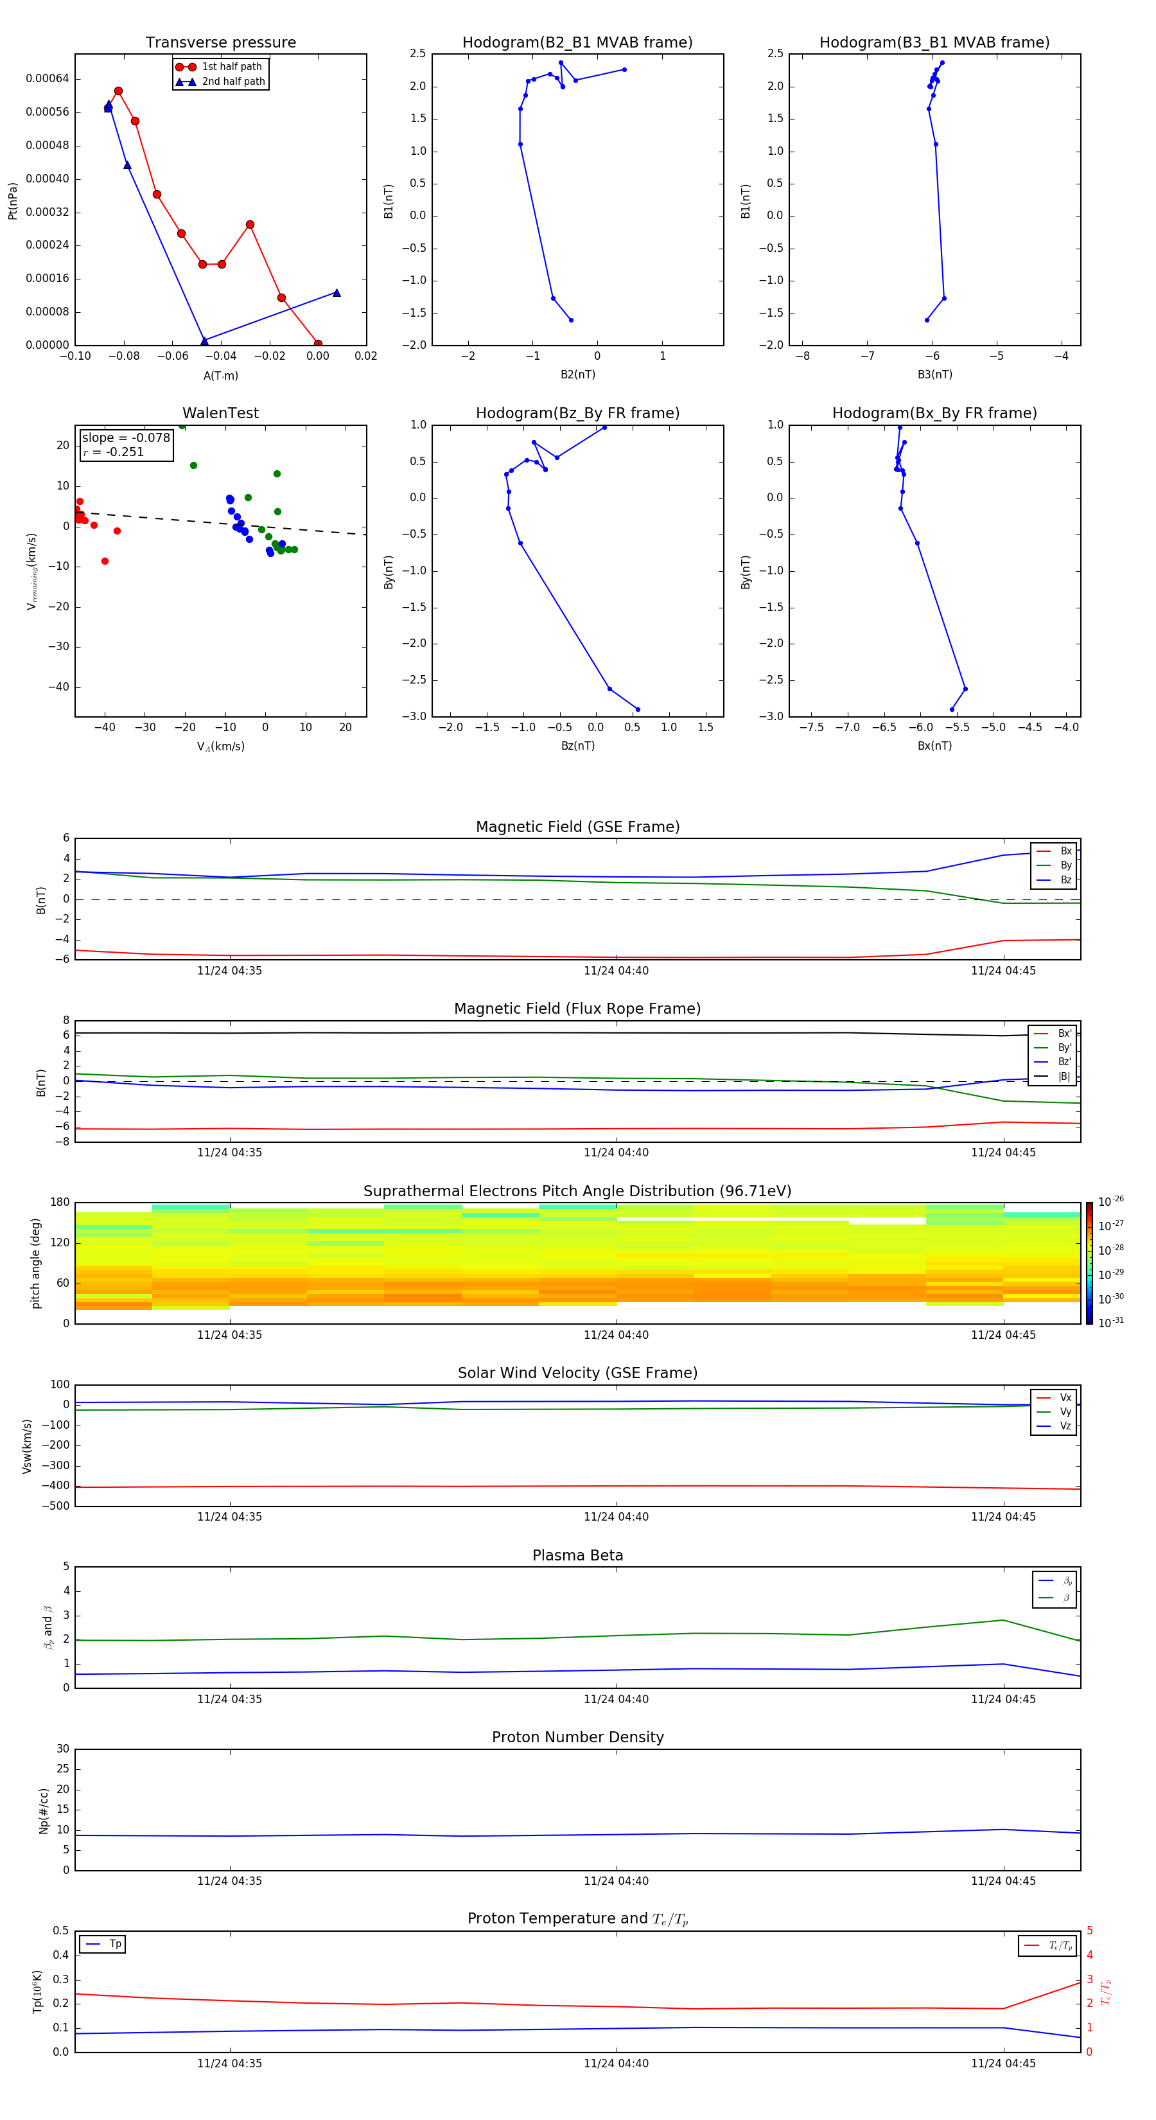Click the V_A(km/s) axis label in WalenTest
This screenshot has height=2120, width=1156.
click(x=220, y=746)
